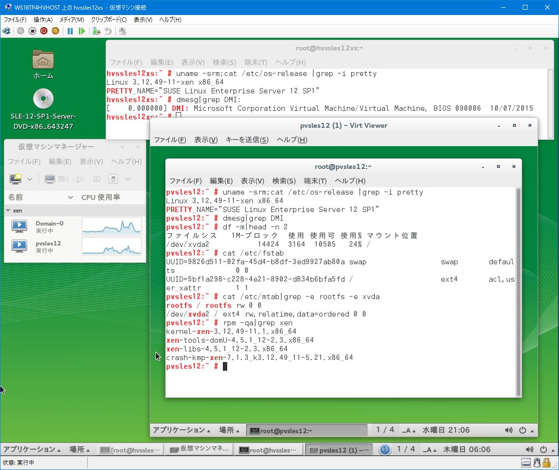The width and height of the screenshot is (559, 470).
Task: Click the blue notification badge in the outer panel
Action: pyautogui.click(x=385, y=450)
